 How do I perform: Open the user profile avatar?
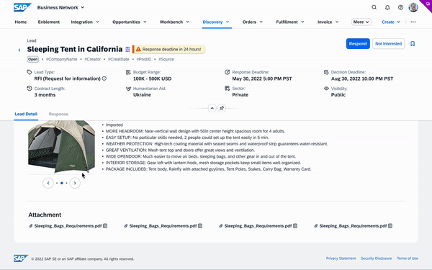click(413, 7)
